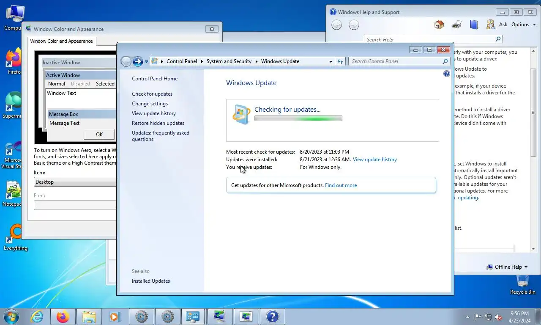Viewport: 541px width, 325px height.
Task: Click the Action Center flag in tray
Action: pyautogui.click(x=478, y=317)
